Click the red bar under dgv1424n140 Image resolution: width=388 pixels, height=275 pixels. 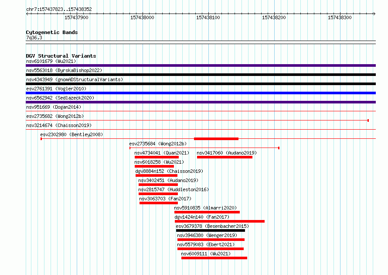[220, 221]
